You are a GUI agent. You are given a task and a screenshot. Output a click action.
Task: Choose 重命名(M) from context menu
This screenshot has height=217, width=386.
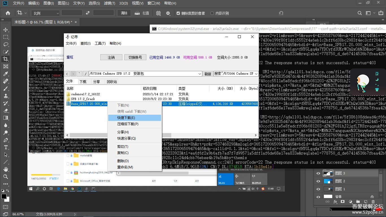[135, 167]
